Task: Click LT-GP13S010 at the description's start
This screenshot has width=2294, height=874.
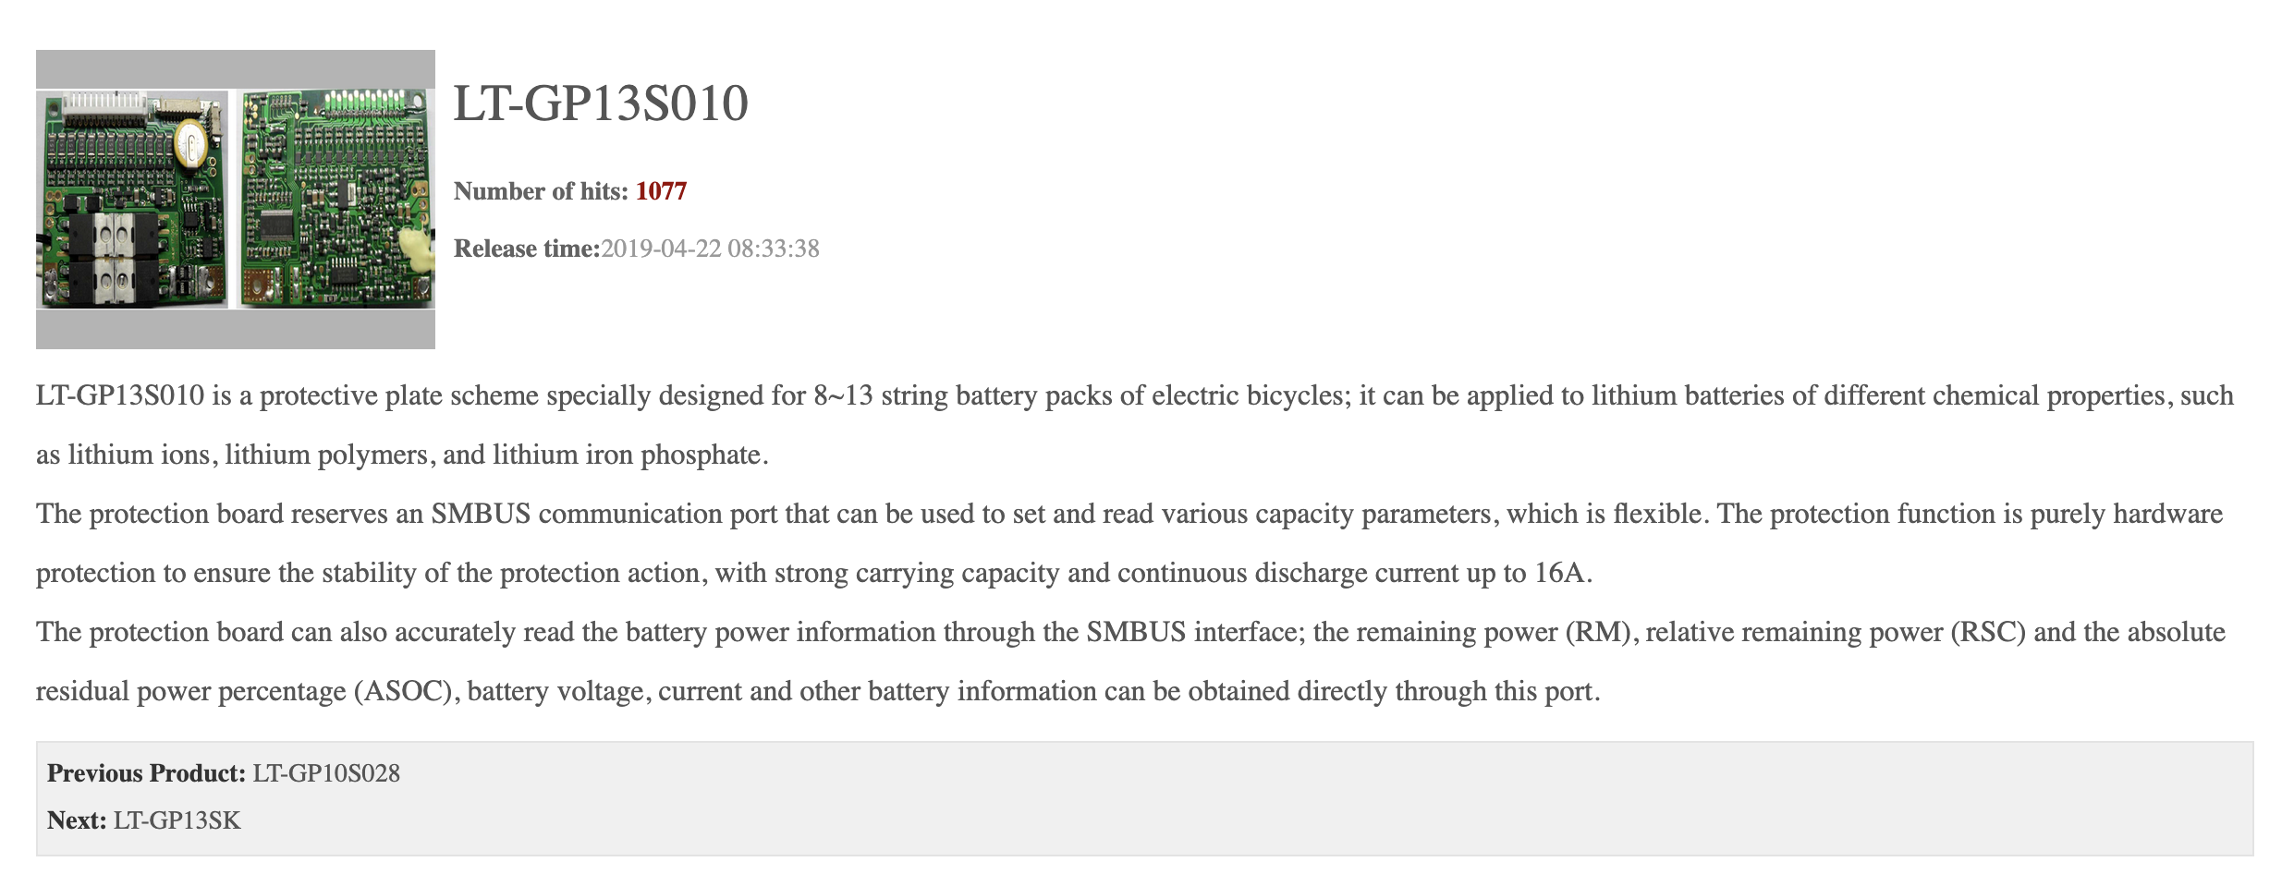Action: point(120,396)
